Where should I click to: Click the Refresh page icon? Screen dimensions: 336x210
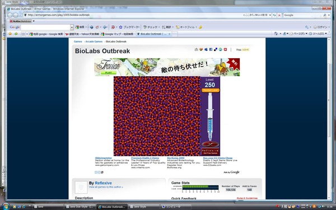(x=274, y=15)
